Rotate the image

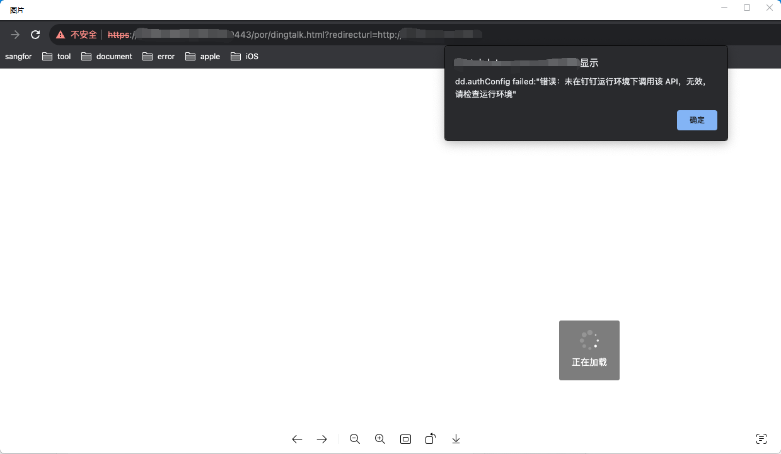[431, 439]
